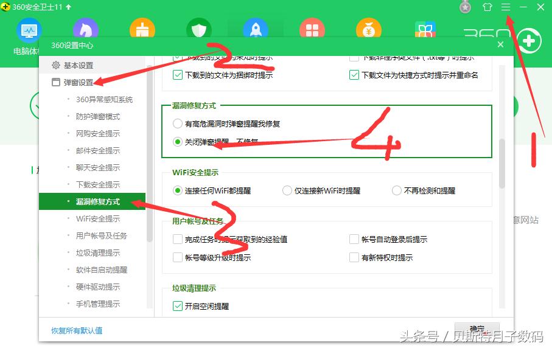The image size is (552, 348).
Task: Uncheck 下载到的文件为捆绑时提示
Action: [x=178, y=75]
